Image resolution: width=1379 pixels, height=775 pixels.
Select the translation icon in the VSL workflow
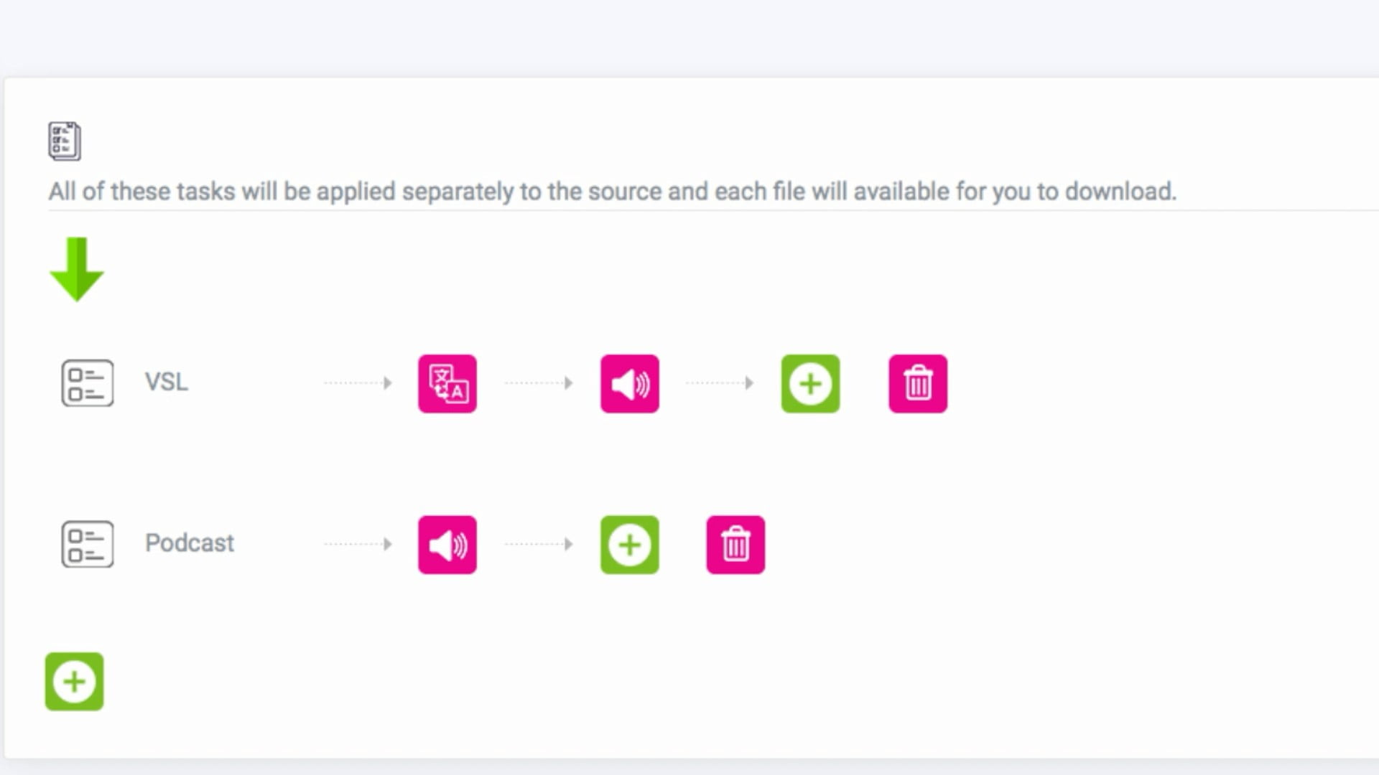click(447, 384)
